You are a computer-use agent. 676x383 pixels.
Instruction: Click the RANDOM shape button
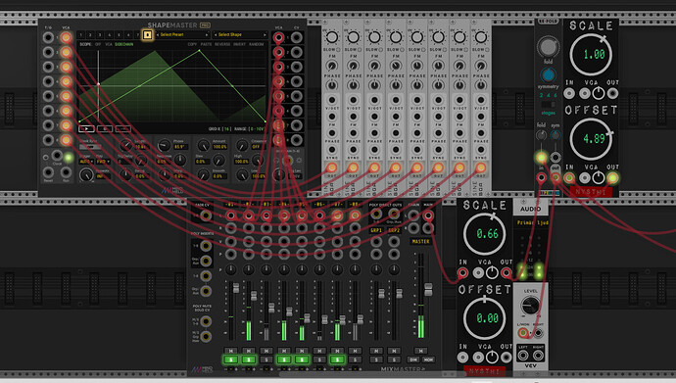pos(257,44)
